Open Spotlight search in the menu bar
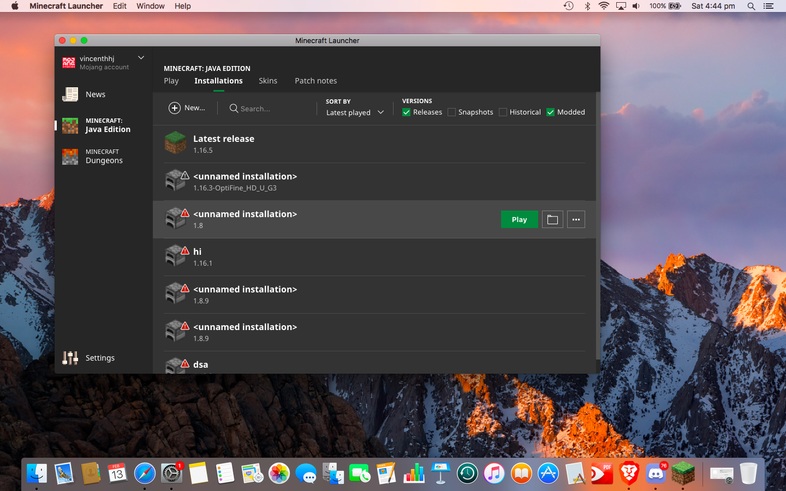Viewport: 786px width, 491px height. click(751, 6)
